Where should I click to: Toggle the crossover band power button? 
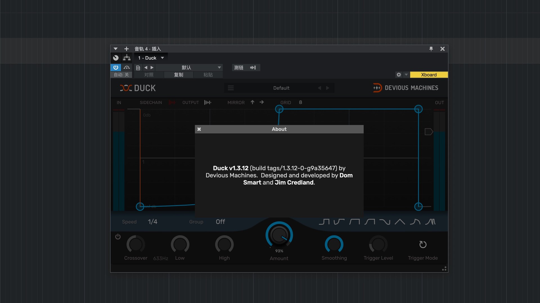(118, 237)
